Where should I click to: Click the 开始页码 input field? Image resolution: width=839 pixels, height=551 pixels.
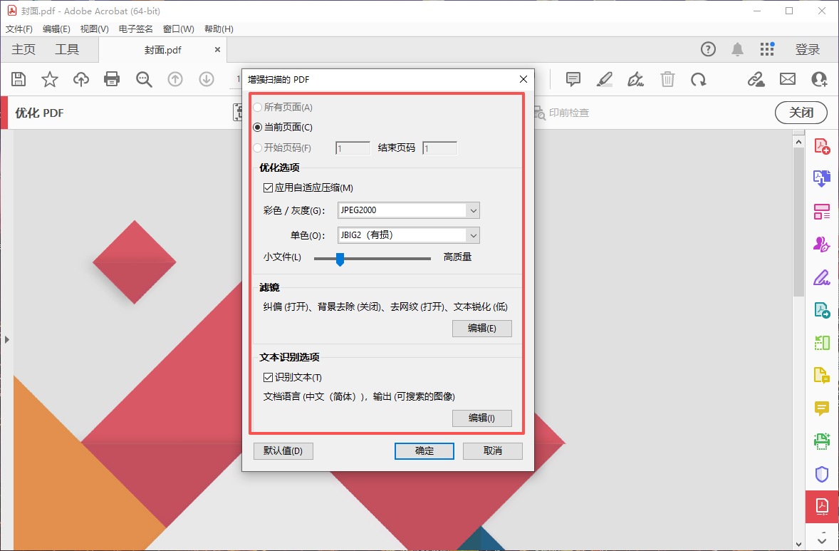pyautogui.click(x=353, y=148)
